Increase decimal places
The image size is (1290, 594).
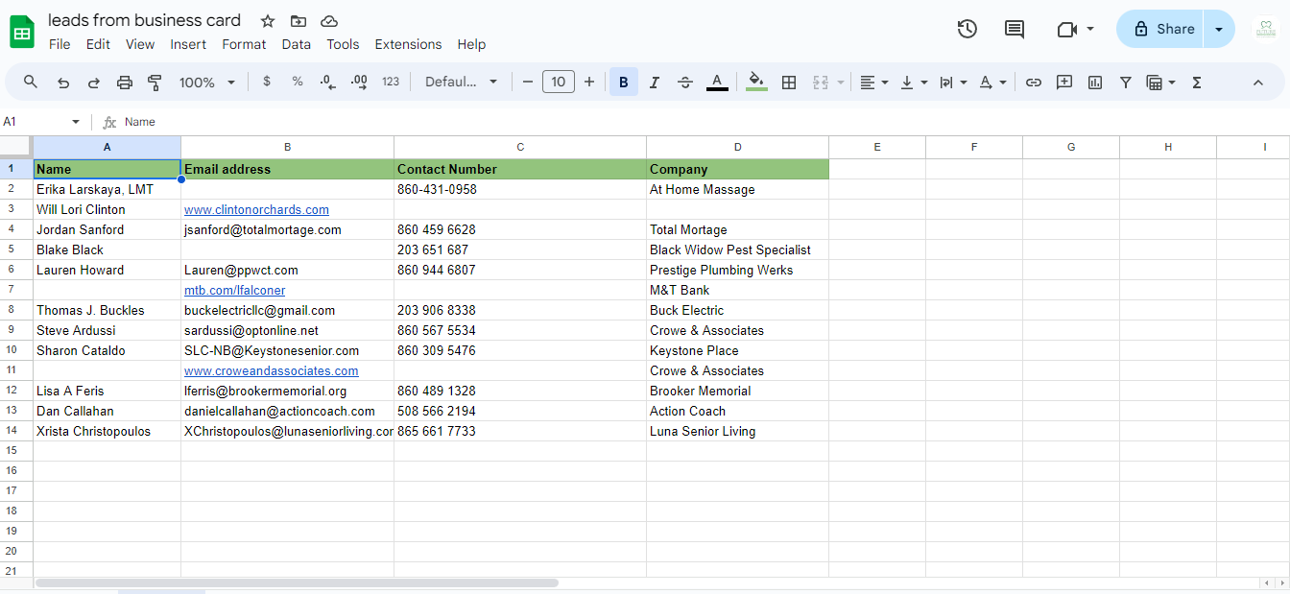[359, 82]
